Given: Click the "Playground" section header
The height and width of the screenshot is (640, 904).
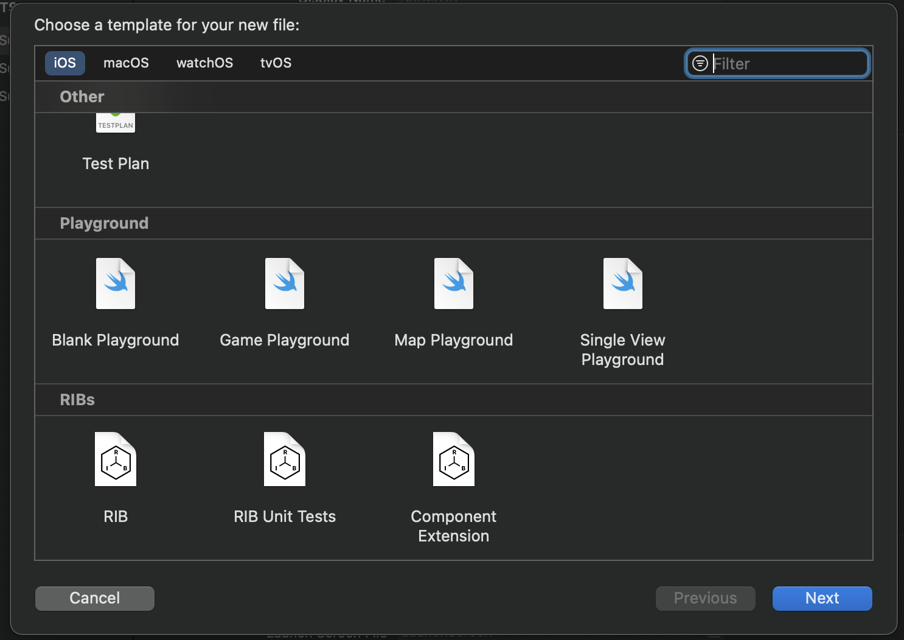Looking at the screenshot, I should pos(104,223).
